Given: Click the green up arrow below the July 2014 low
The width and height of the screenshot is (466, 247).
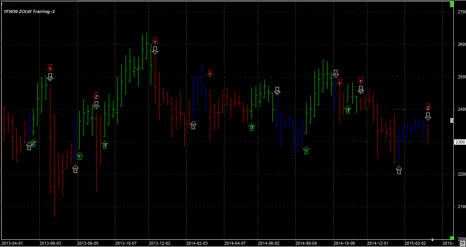Looking at the screenshot, I should [x=306, y=151].
